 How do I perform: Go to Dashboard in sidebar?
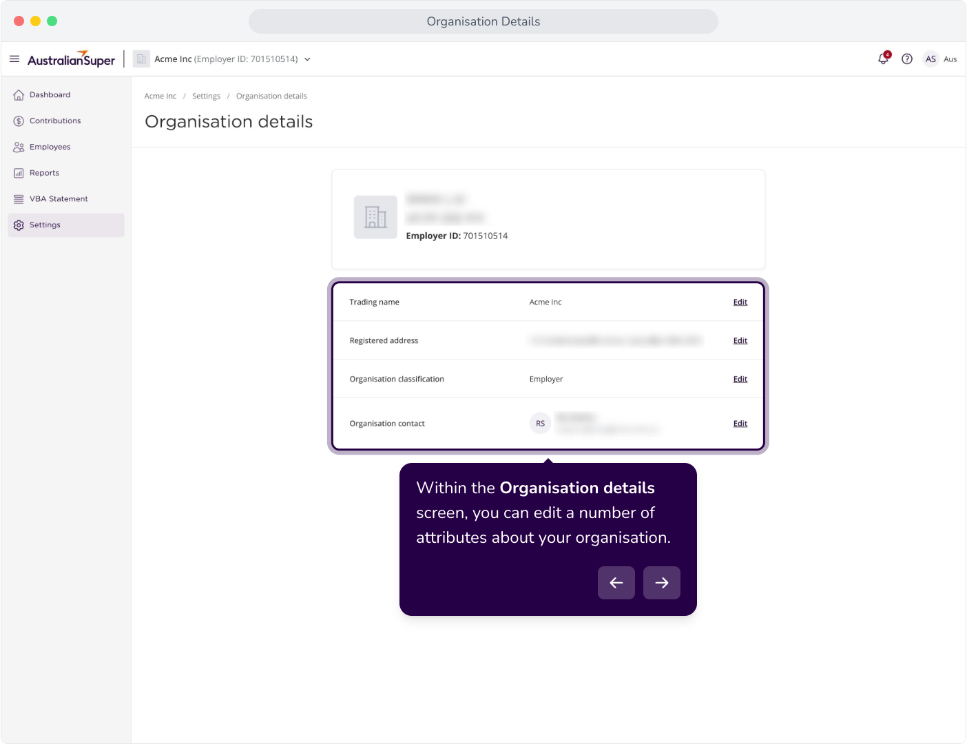tap(66, 95)
